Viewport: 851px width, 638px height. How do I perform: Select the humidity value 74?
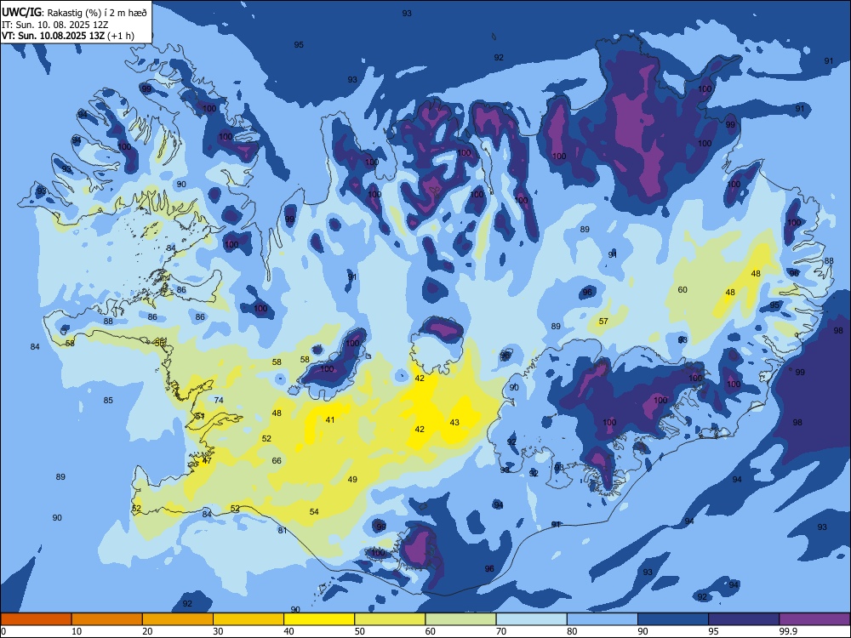[219, 401]
